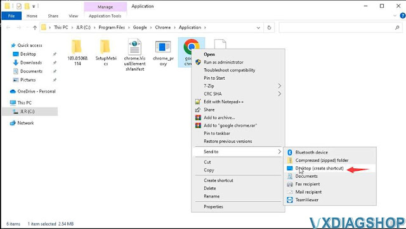
Task: Click the Documents icon in Send to submenu
Action: pos(290,176)
